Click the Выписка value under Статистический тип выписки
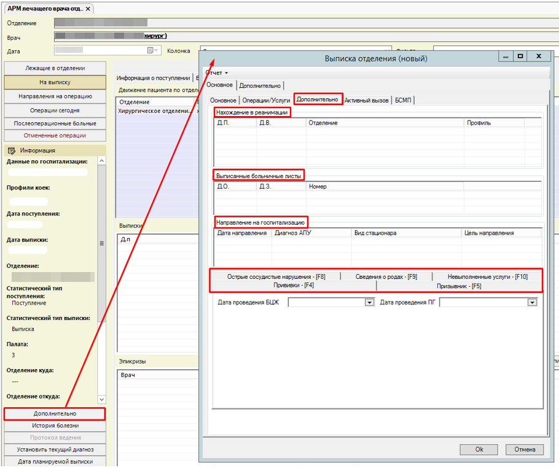 [23, 329]
